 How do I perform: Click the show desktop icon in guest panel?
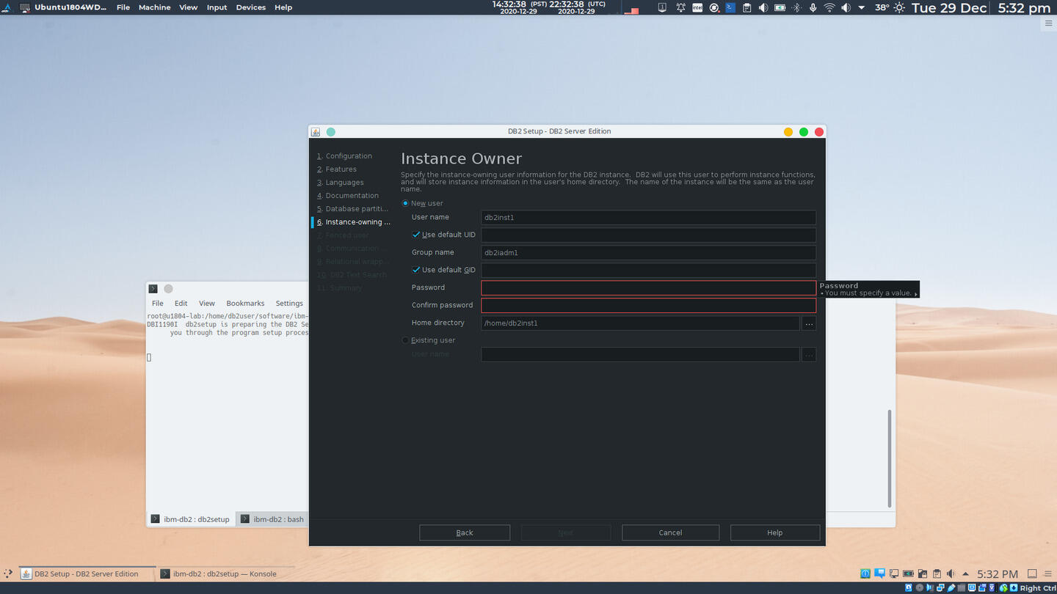point(1032,573)
